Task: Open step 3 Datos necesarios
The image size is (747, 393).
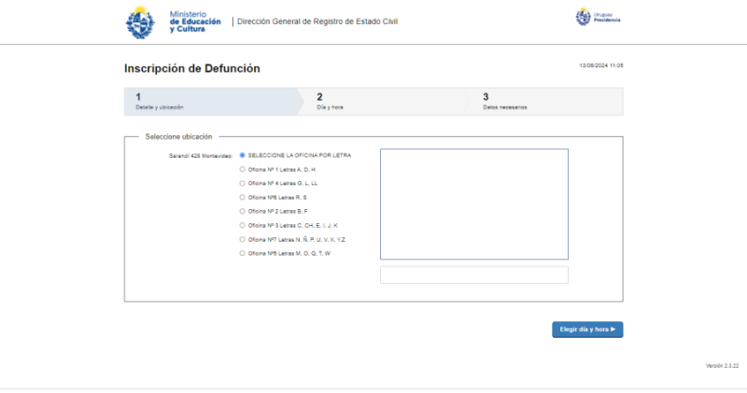Action: coord(546,101)
